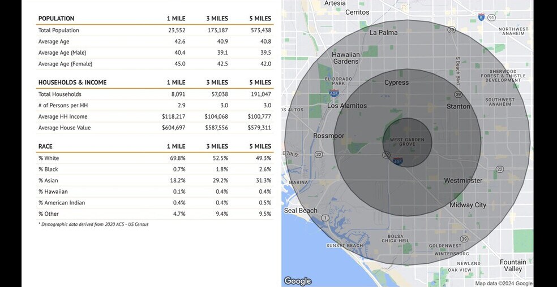Click the $118,217 average HH income value
Viewport: 557px width, 287px height.
coord(173,116)
